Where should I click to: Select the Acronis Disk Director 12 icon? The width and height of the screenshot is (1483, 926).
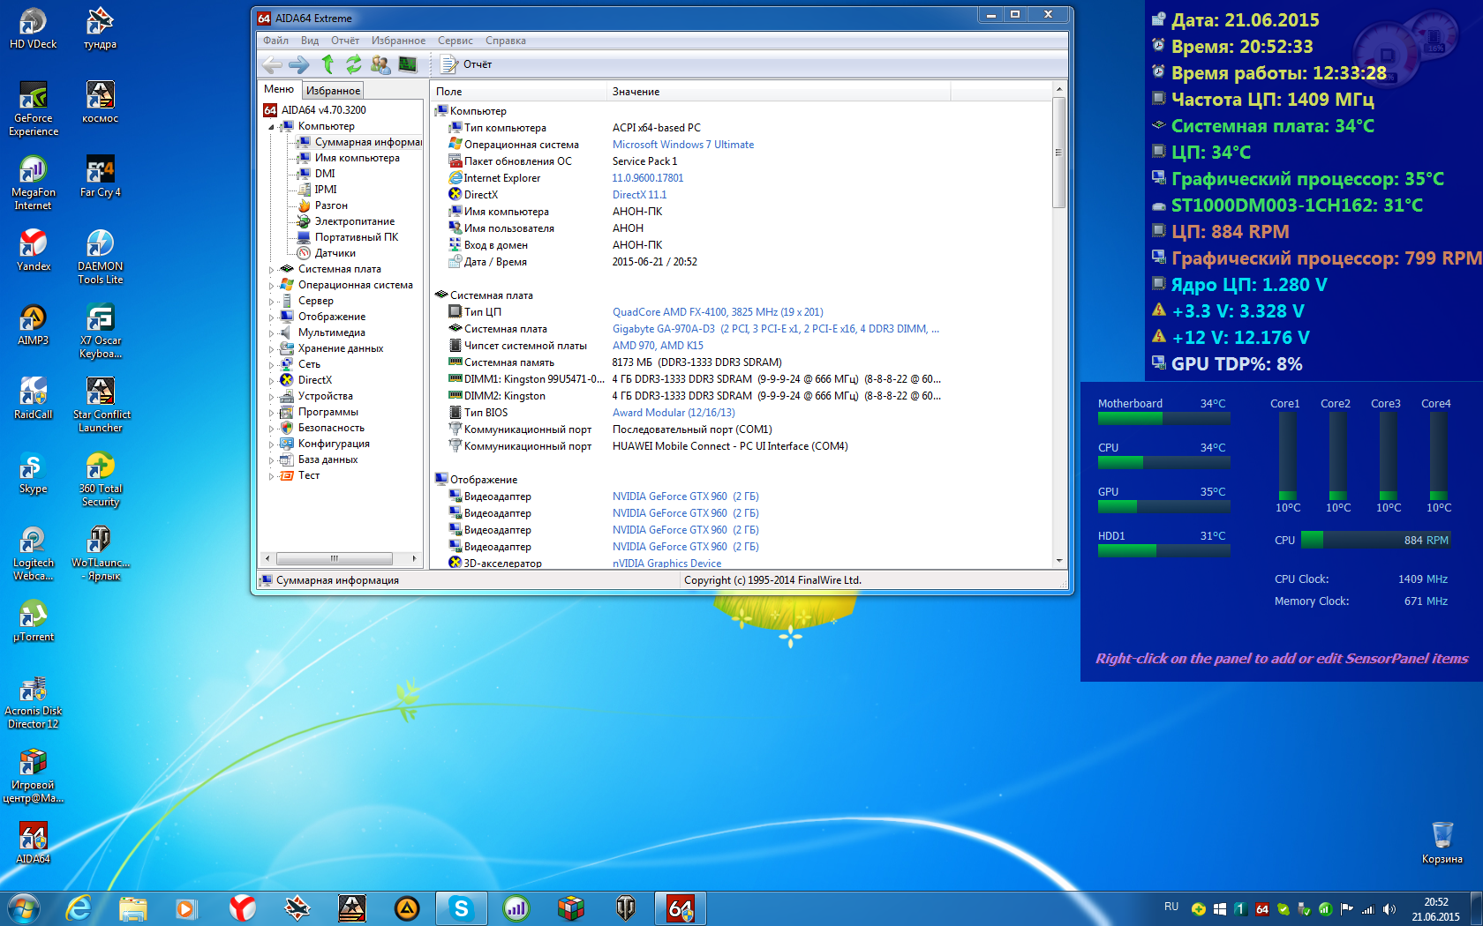(34, 703)
